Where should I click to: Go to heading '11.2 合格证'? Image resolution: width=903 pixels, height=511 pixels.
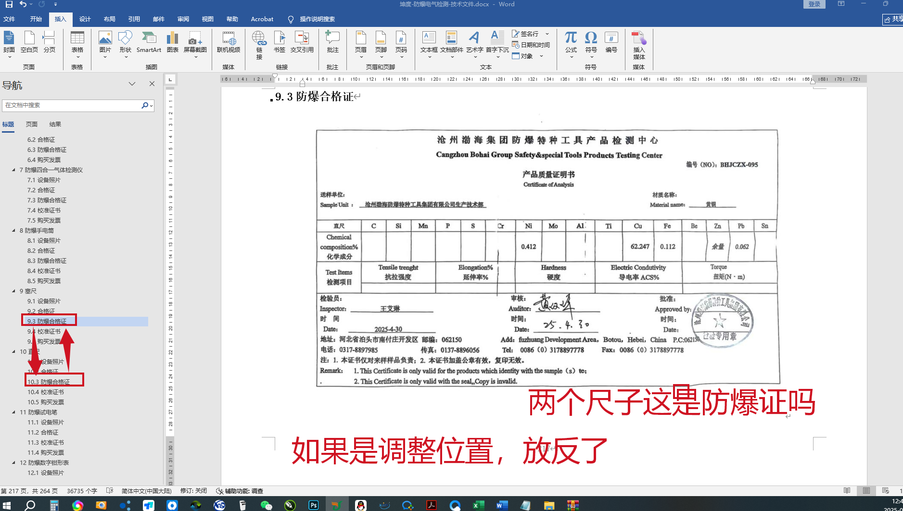[x=43, y=432]
